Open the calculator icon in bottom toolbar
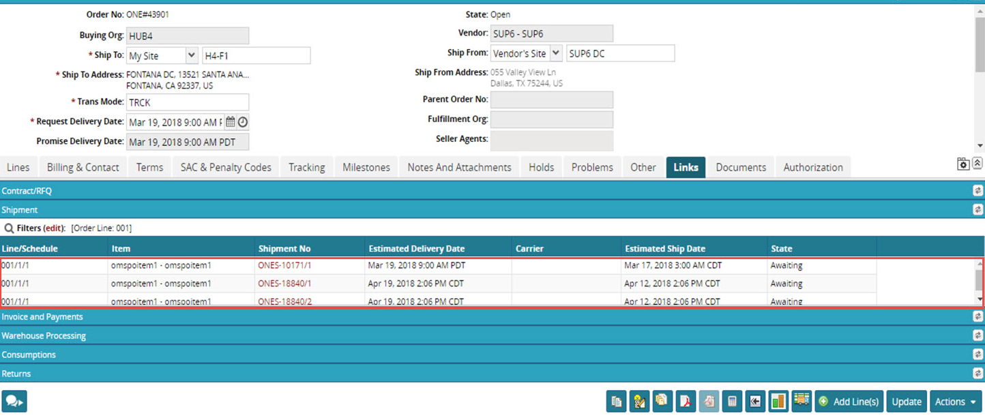The height and width of the screenshot is (416, 985). (x=732, y=402)
